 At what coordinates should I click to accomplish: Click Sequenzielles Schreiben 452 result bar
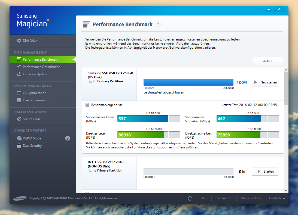(248, 119)
